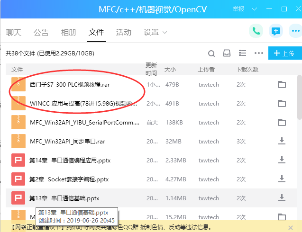Screen dimensions: 302x232
Task: Click the 4.27MB size cell
Action: tap(175, 179)
